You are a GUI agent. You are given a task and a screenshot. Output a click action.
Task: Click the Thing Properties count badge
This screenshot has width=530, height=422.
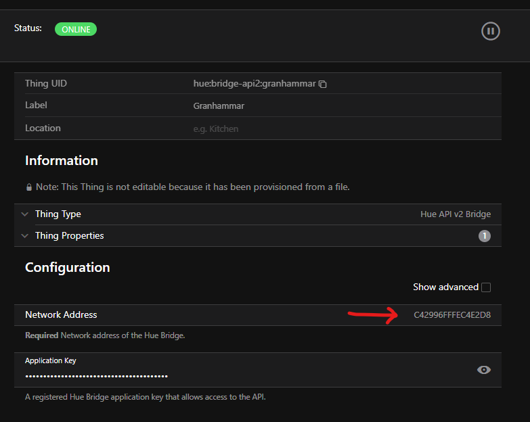pyautogui.click(x=484, y=236)
